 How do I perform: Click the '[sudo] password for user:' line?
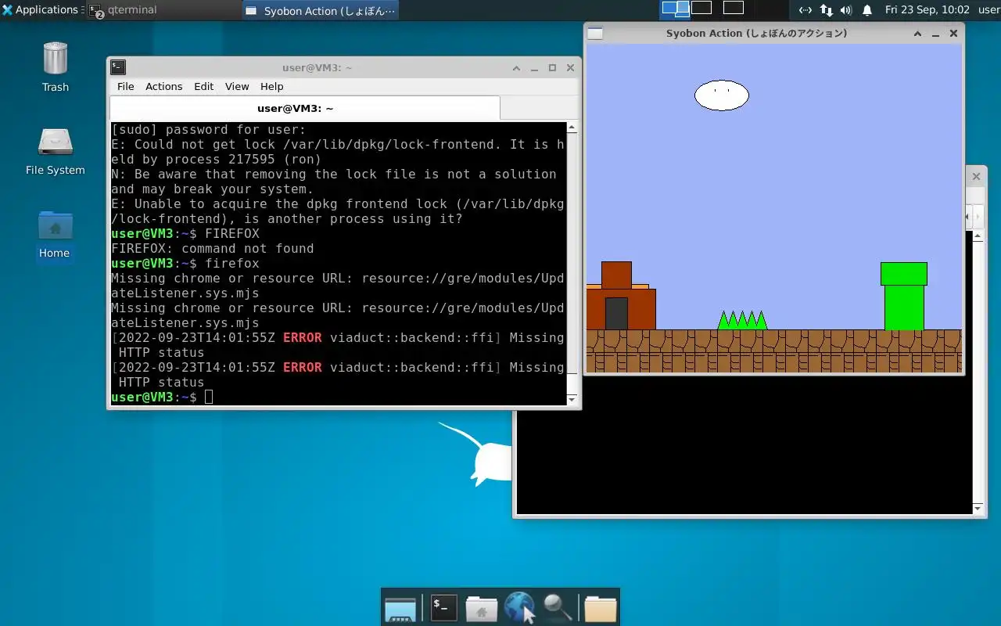[208, 129]
